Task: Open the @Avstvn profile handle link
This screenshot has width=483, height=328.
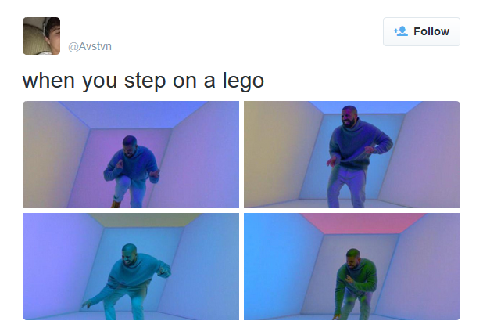Action: [90, 46]
